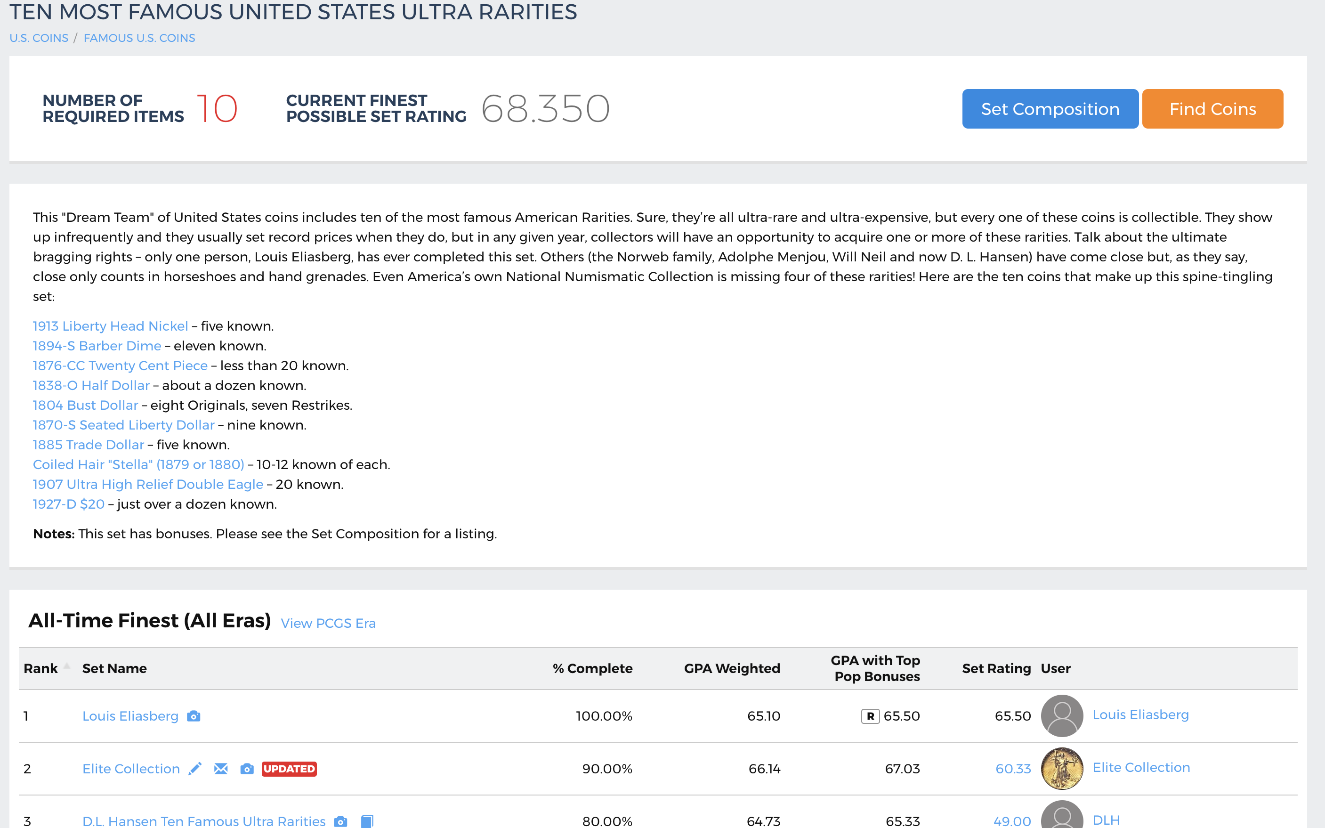Click the UPDATED badge on Elite Collection
This screenshot has width=1325, height=828.
[289, 768]
